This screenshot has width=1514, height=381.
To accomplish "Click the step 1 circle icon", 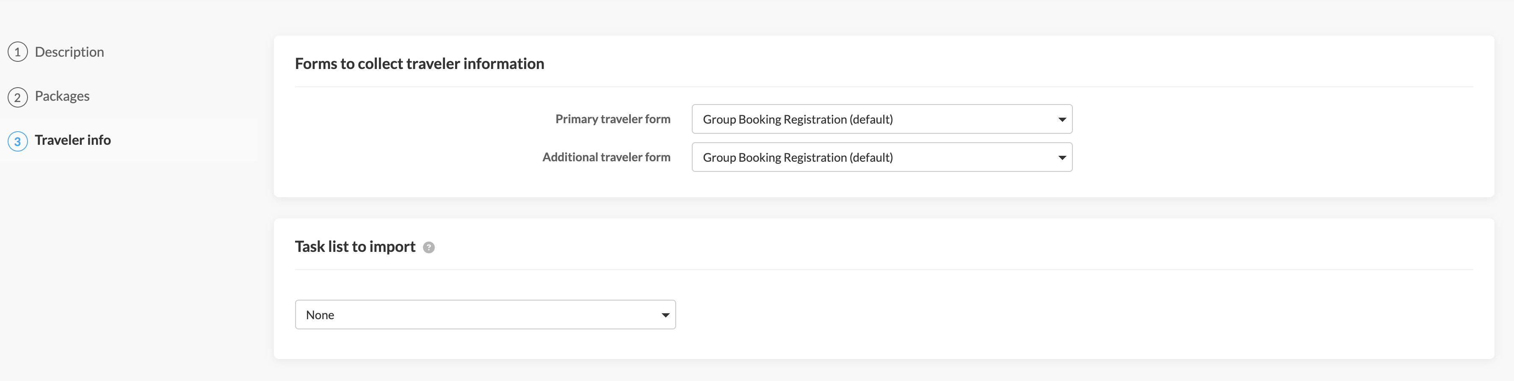I will [x=18, y=52].
